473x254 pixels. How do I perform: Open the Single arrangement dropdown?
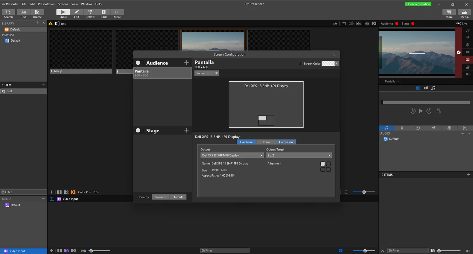(x=207, y=73)
